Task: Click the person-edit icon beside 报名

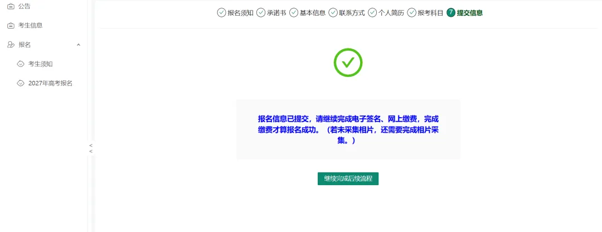Action: click(x=11, y=45)
